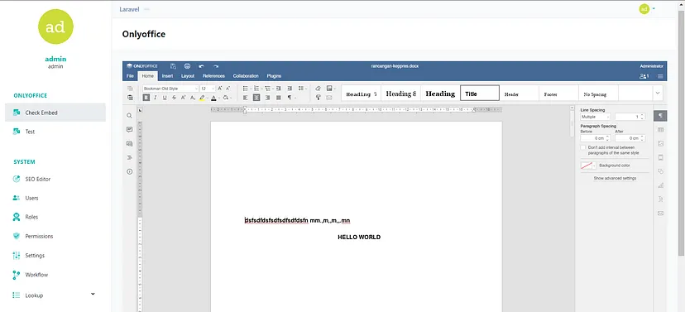Apply the No Spacing style

click(x=598, y=93)
